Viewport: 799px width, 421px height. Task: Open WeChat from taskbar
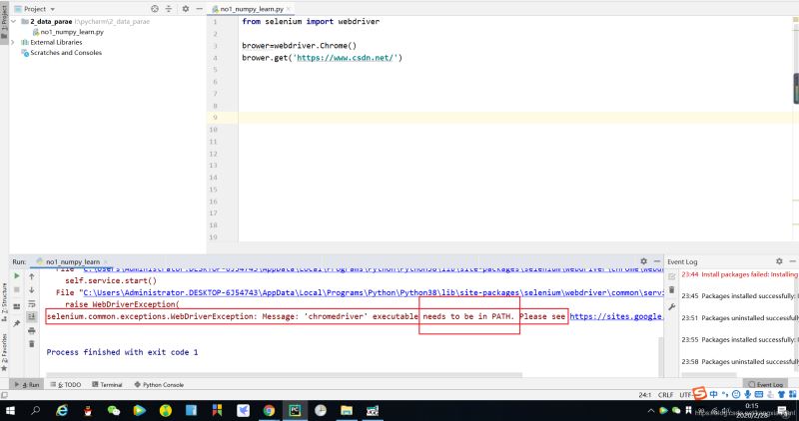point(113,410)
